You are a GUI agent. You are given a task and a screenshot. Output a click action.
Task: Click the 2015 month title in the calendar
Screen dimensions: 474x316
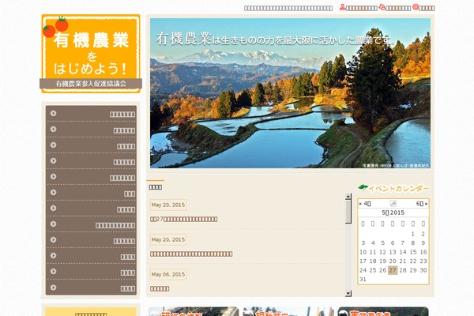point(393,213)
